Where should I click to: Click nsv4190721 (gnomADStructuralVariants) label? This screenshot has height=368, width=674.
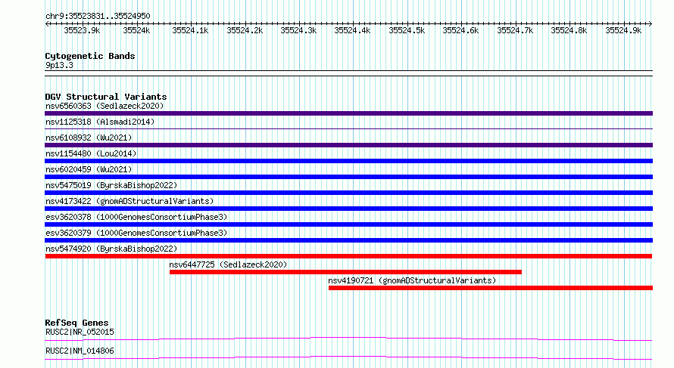(x=412, y=280)
